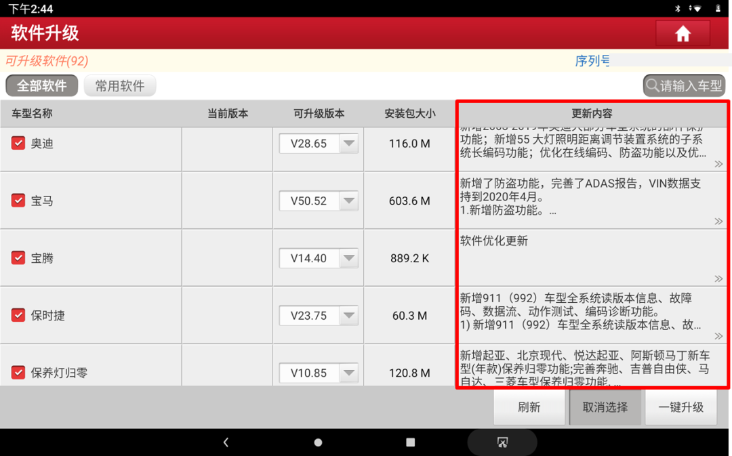Click the 116.0 M package size
This screenshot has width=732, height=456.
tap(409, 143)
